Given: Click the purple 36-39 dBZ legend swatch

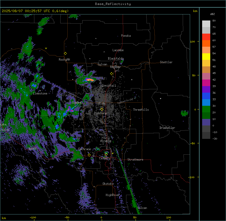Looking at the screenshot, I should [206, 90].
